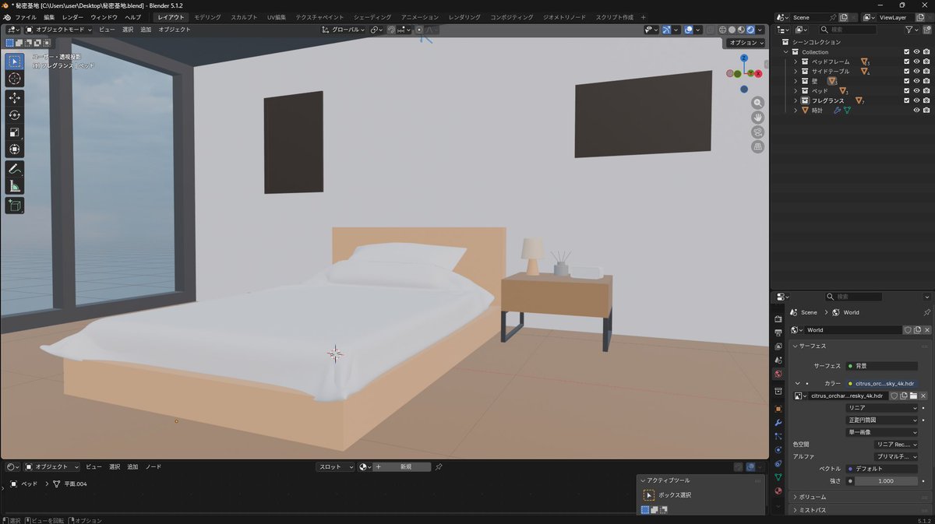Switch perspective/orthographic grid gizmo

click(x=757, y=147)
